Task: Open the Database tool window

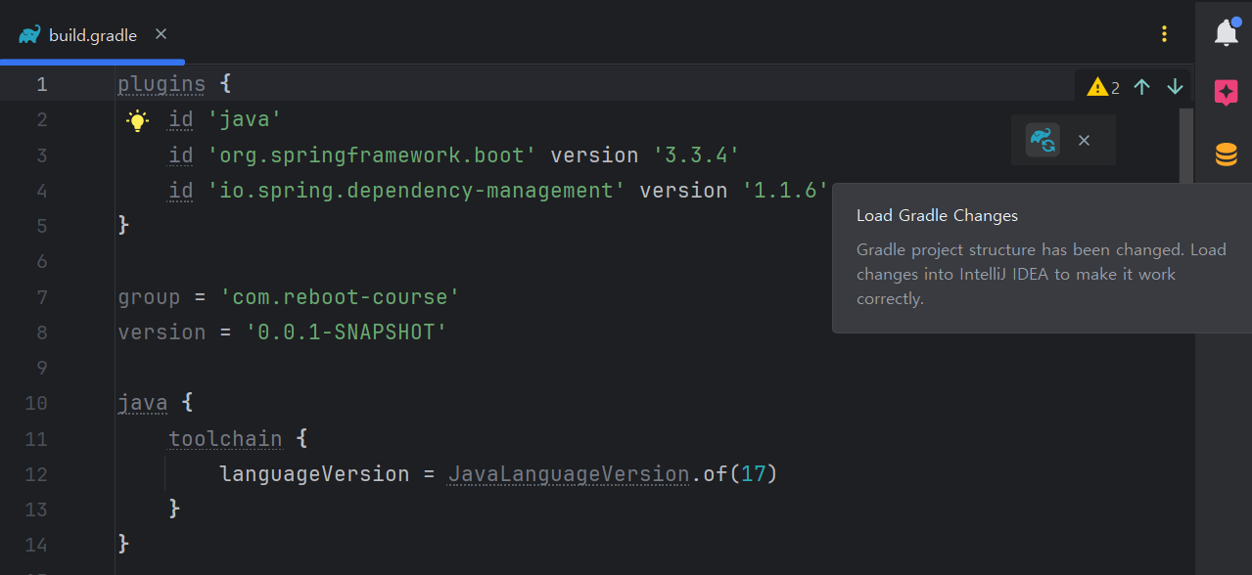Action: (x=1225, y=154)
